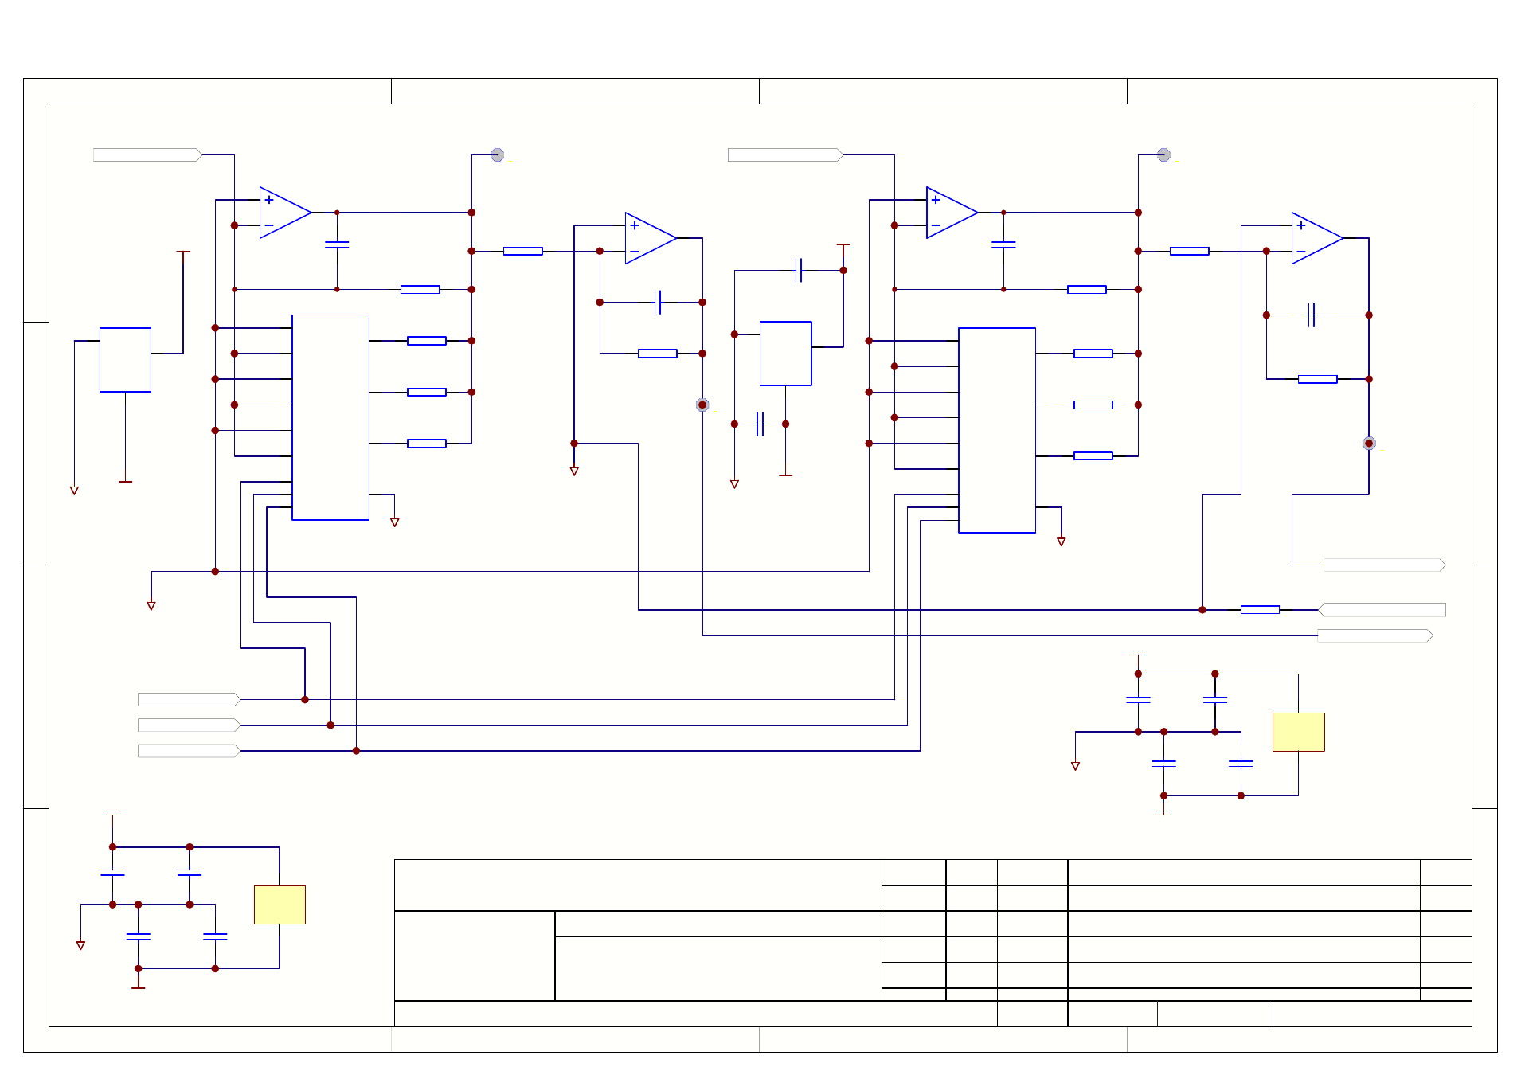The width and height of the screenshot is (1521, 1075).
Task: Select the lowest of three right-side ports
Action: (x=1375, y=635)
